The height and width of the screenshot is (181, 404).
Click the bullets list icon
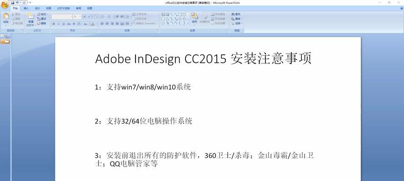tap(102, 17)
